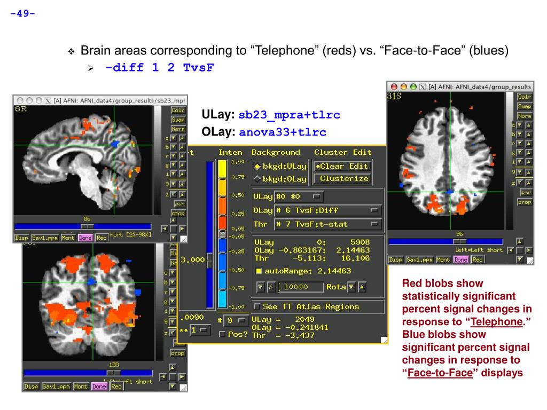The height and width of the screenshot is (410, 547).
Task: Increase brightness 'b' arrow in sagittal viewer
Action: (x=182, y=147)
